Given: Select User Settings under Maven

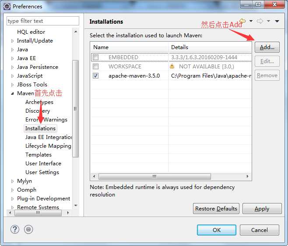Looking at the screenshot, I should 42,172.
